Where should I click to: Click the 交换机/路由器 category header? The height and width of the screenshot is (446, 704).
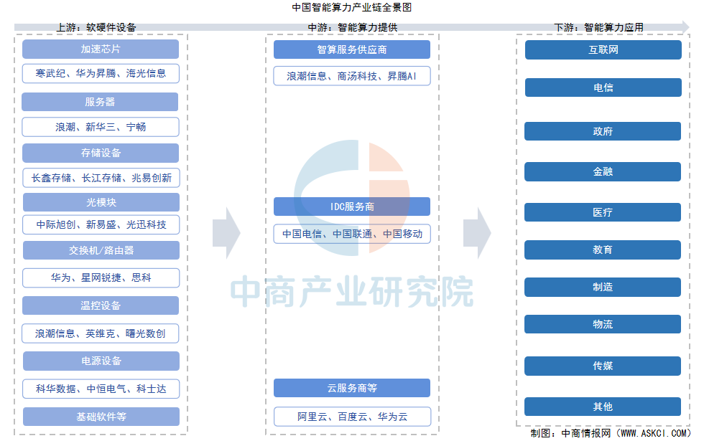click(101, 250)
